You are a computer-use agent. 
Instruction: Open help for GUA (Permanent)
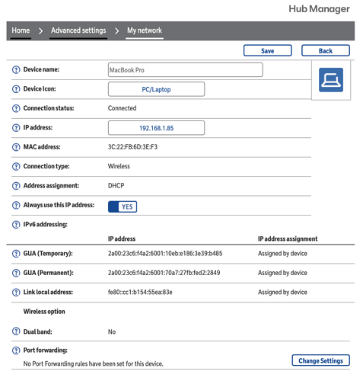[16, 273]
